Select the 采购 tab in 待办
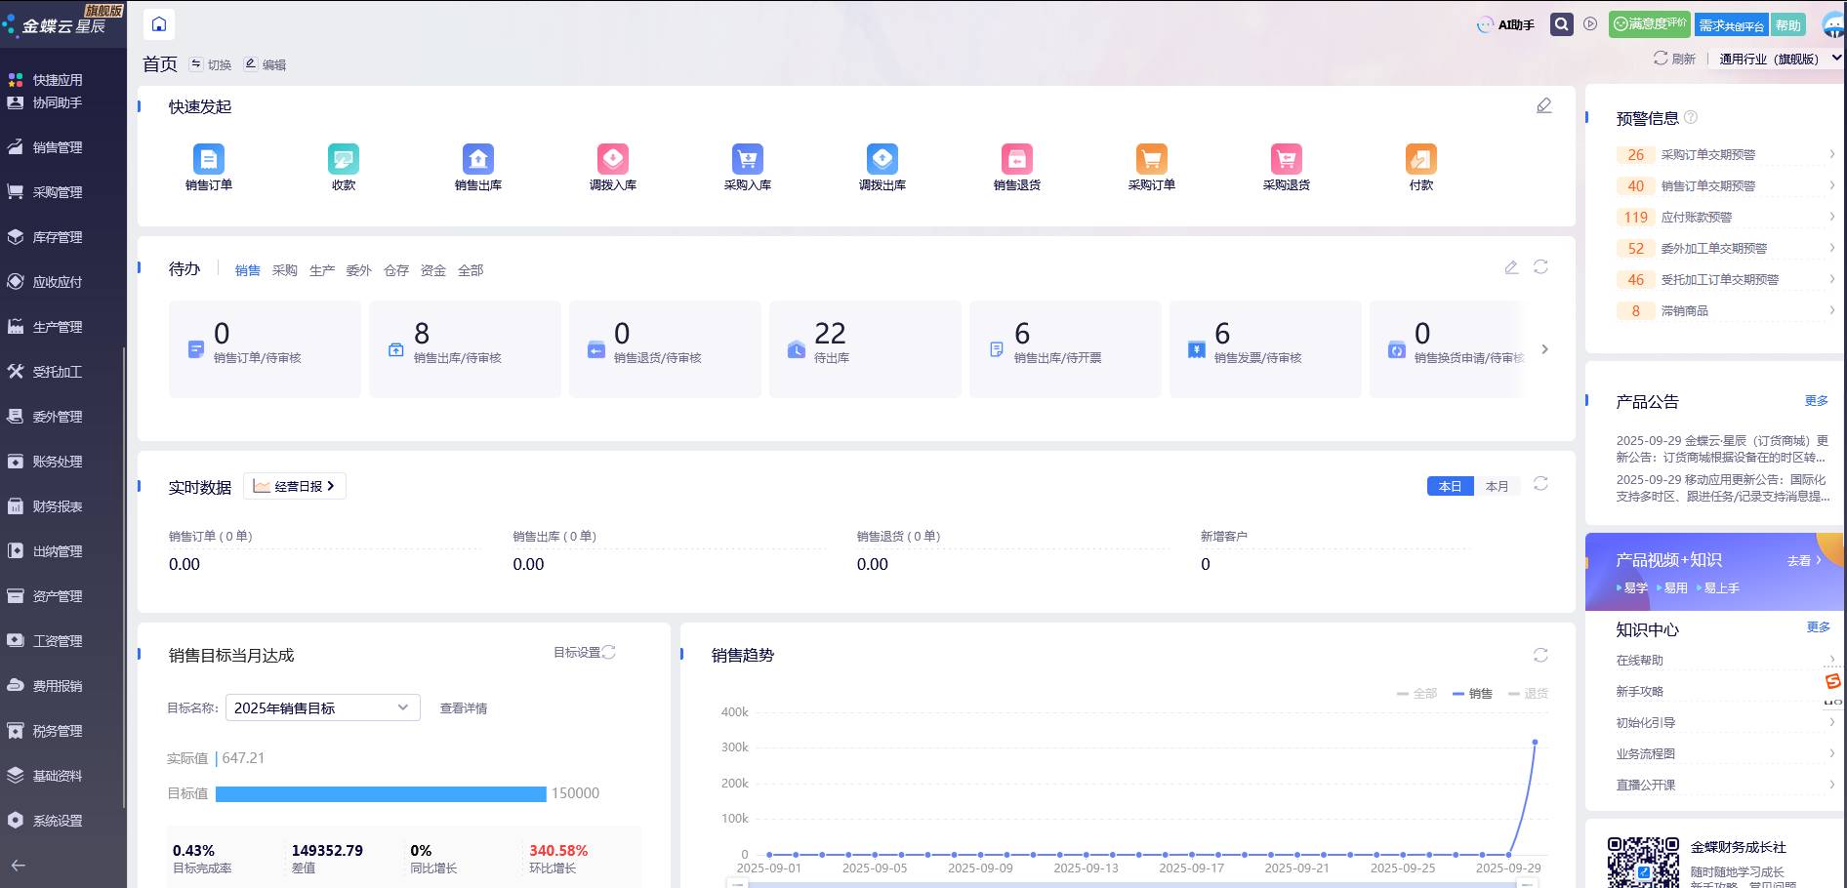This screenshot has width=1847, height=888. coord(284,270)
